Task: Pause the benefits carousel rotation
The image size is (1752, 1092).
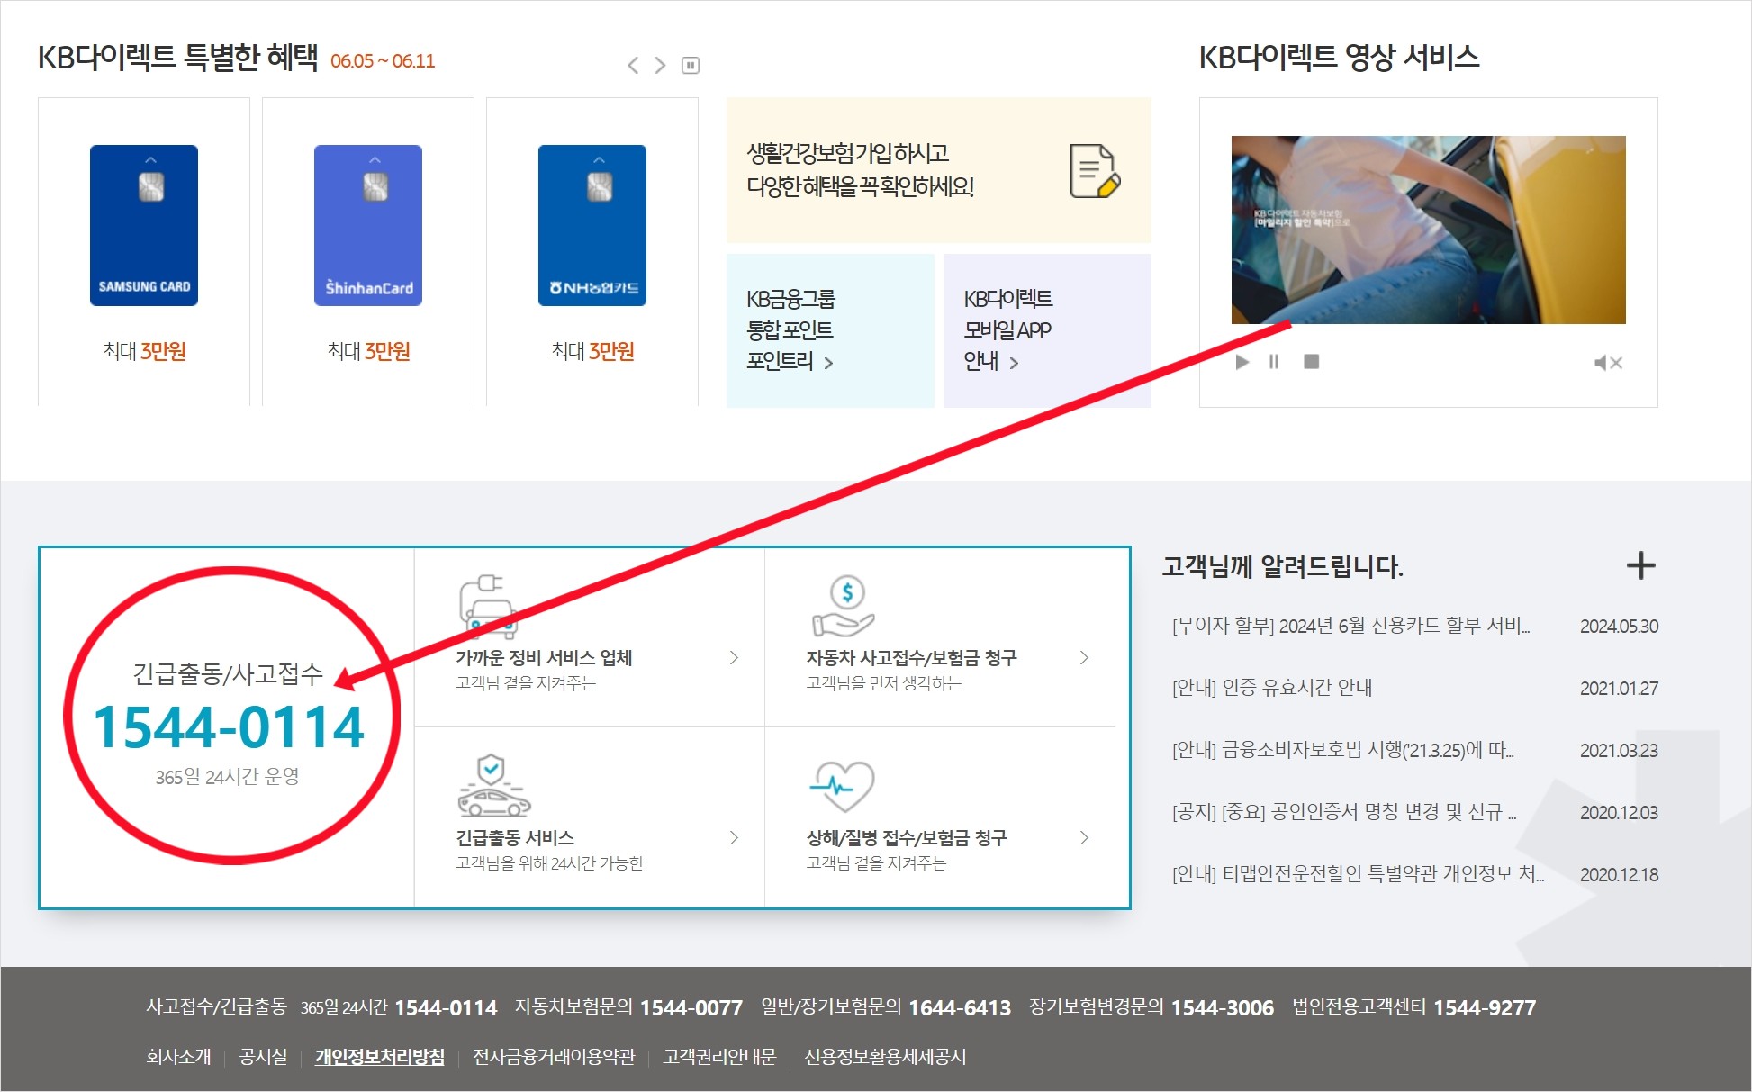Action: 691,65
